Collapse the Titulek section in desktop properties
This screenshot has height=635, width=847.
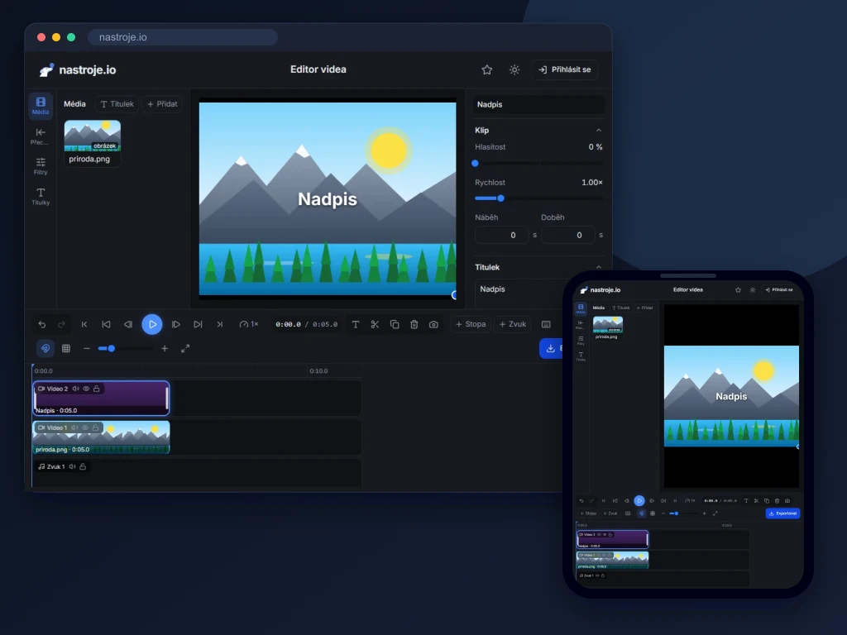(599, 267)
